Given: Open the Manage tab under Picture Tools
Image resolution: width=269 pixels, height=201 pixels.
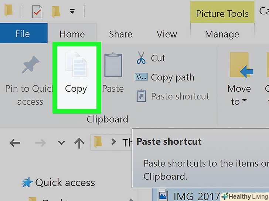Looking at the screenshot, I should [222, 34].
